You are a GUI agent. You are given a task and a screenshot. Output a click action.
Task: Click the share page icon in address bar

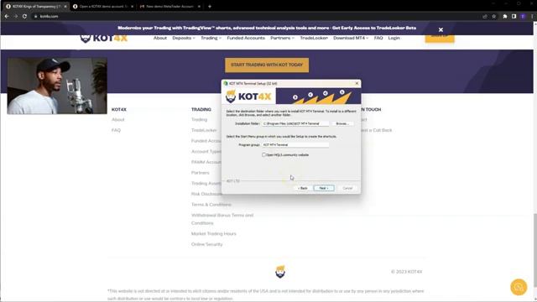(x=485, y=16)
